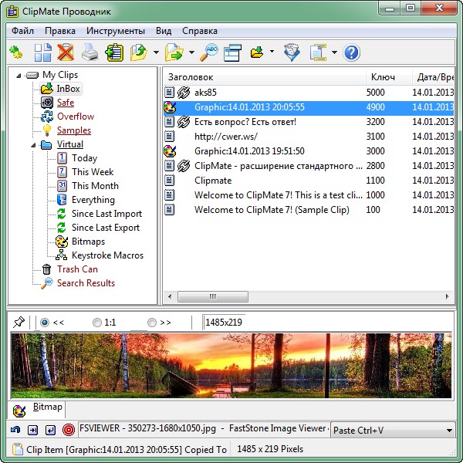This screenshot has height=463, width=463.
Task: Select the '>>' zoom radio button
Action: pyautogui.click(x=152, y=323)
